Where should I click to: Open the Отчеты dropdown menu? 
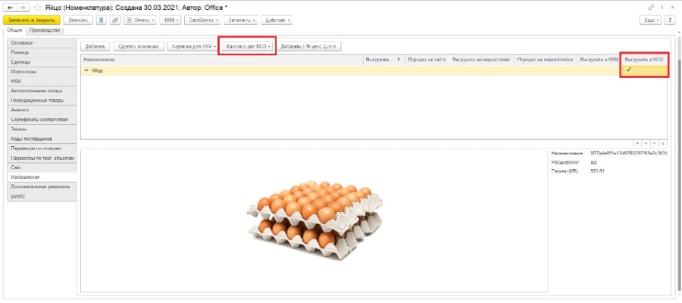[x=140, y=20]
